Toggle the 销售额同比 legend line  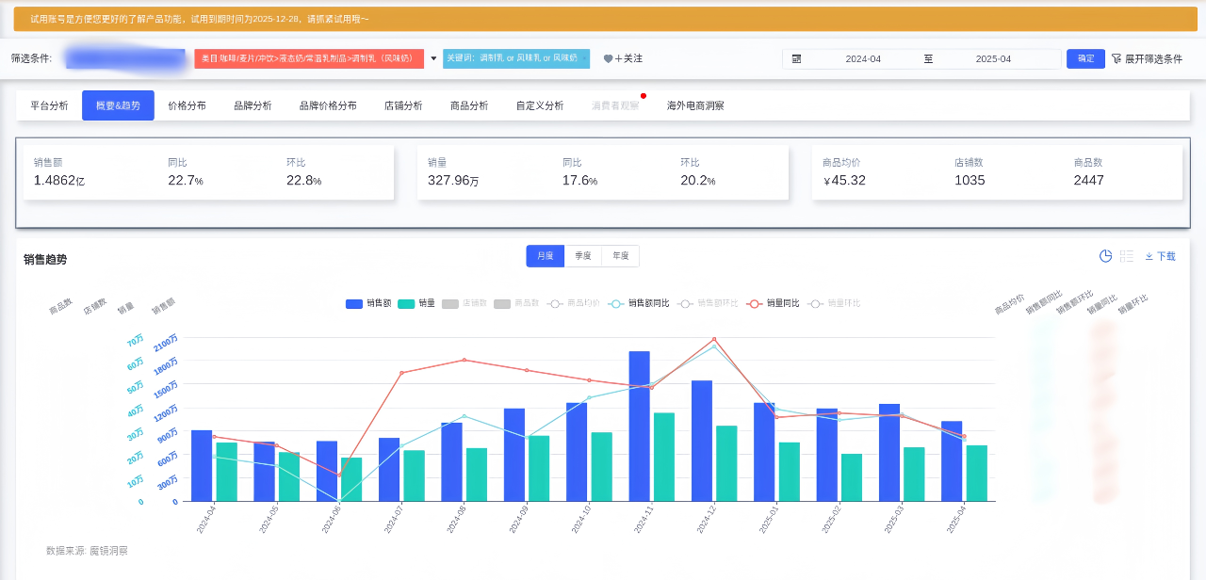640,303
